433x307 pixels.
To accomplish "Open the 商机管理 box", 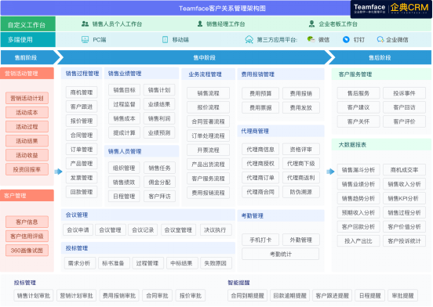I will point(82,92).
